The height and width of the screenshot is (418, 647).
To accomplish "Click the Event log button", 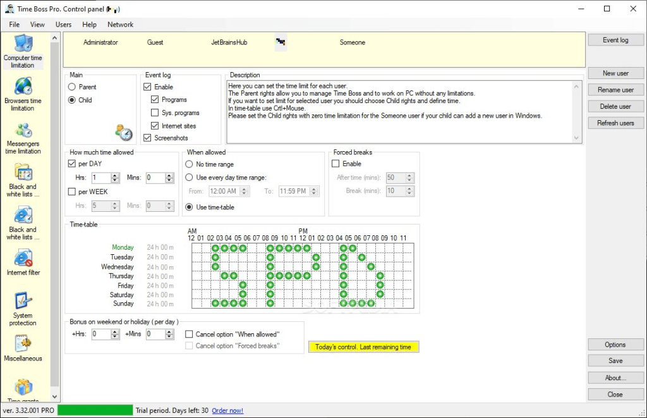I will click(x=615, y=40).
